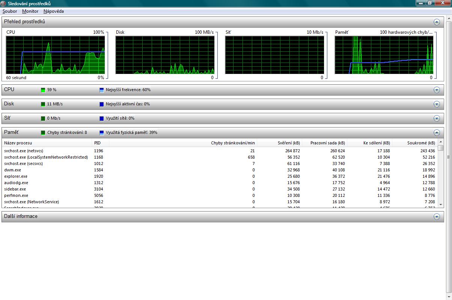This screenshot has height=300, width=452.
Task: Click the 658 page faults value
Action: click(x=251, y=157)
